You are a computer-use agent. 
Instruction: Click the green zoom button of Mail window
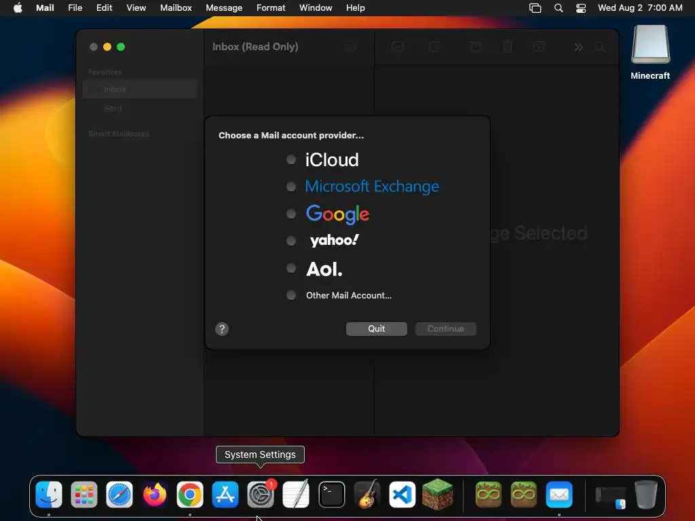[x=121, y=47]
